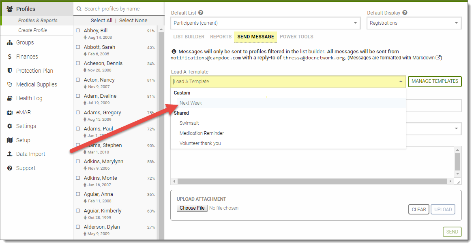Select the checkbox for Acton, Nancy

78,80
